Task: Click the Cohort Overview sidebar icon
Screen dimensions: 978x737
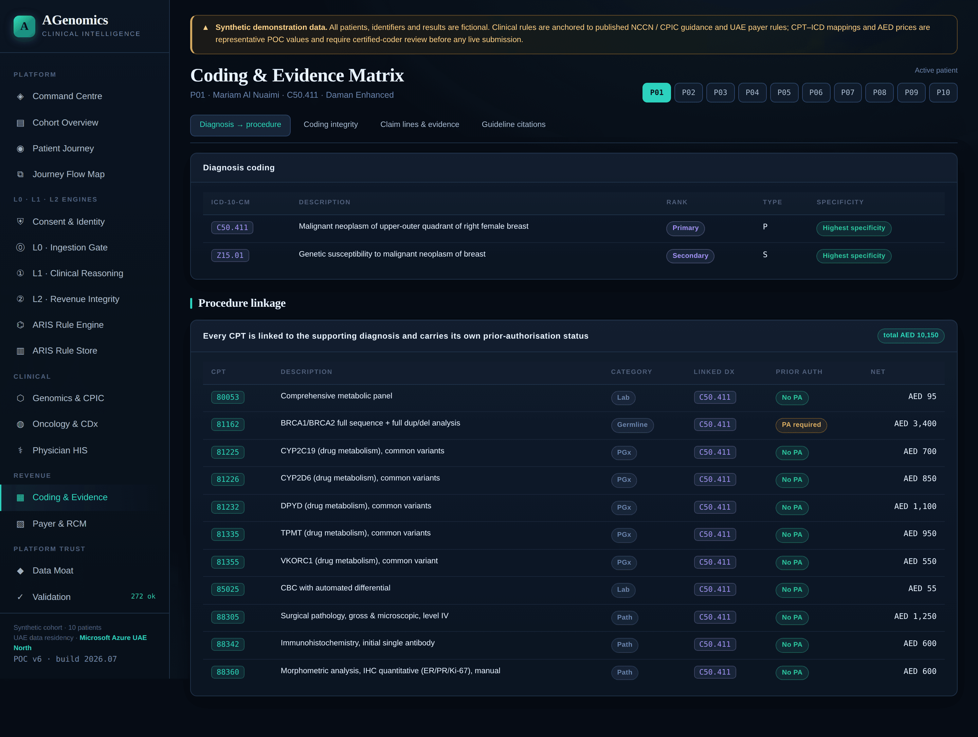Action: click(20, 123)
